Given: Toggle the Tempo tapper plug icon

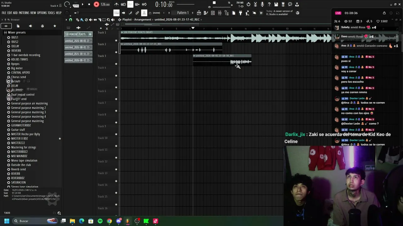Looking at the screenshot, I should (x=241, y=13).
